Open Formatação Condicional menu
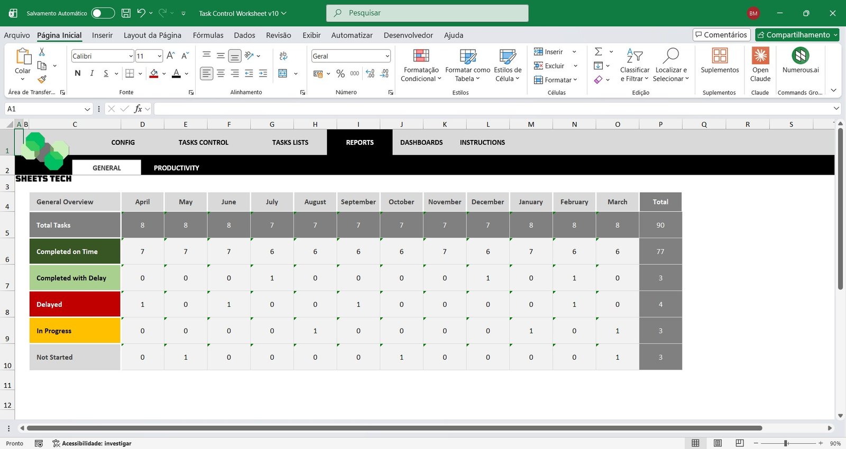Image resolution: width=846 pixels, height=449 pixels. pyautogui.click(x=421, y=65)
